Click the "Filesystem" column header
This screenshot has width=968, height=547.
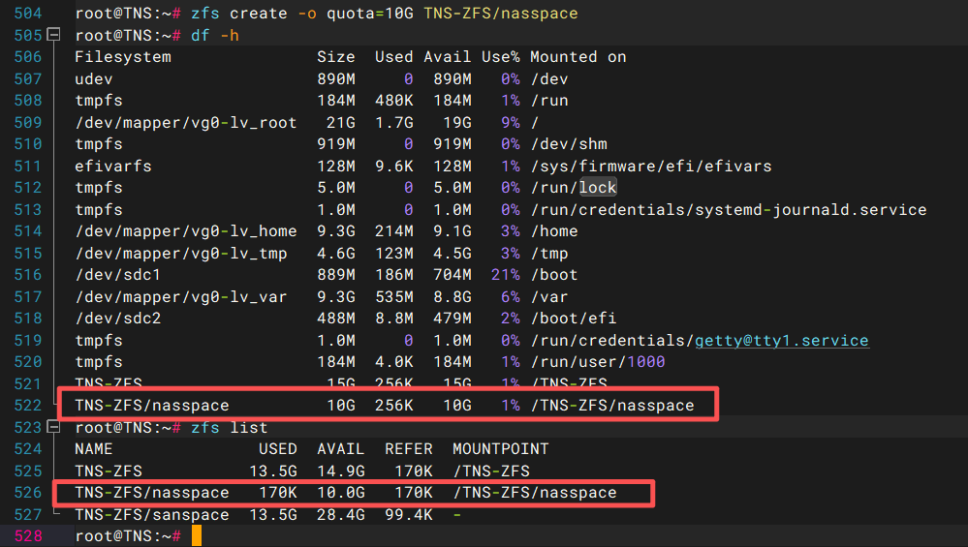(x=123, y=57)
